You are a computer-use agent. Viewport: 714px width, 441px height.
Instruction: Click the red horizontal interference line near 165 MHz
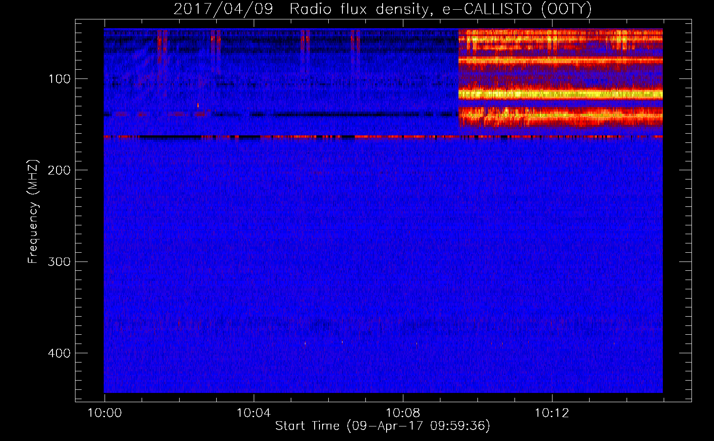(x=383, y=137)
